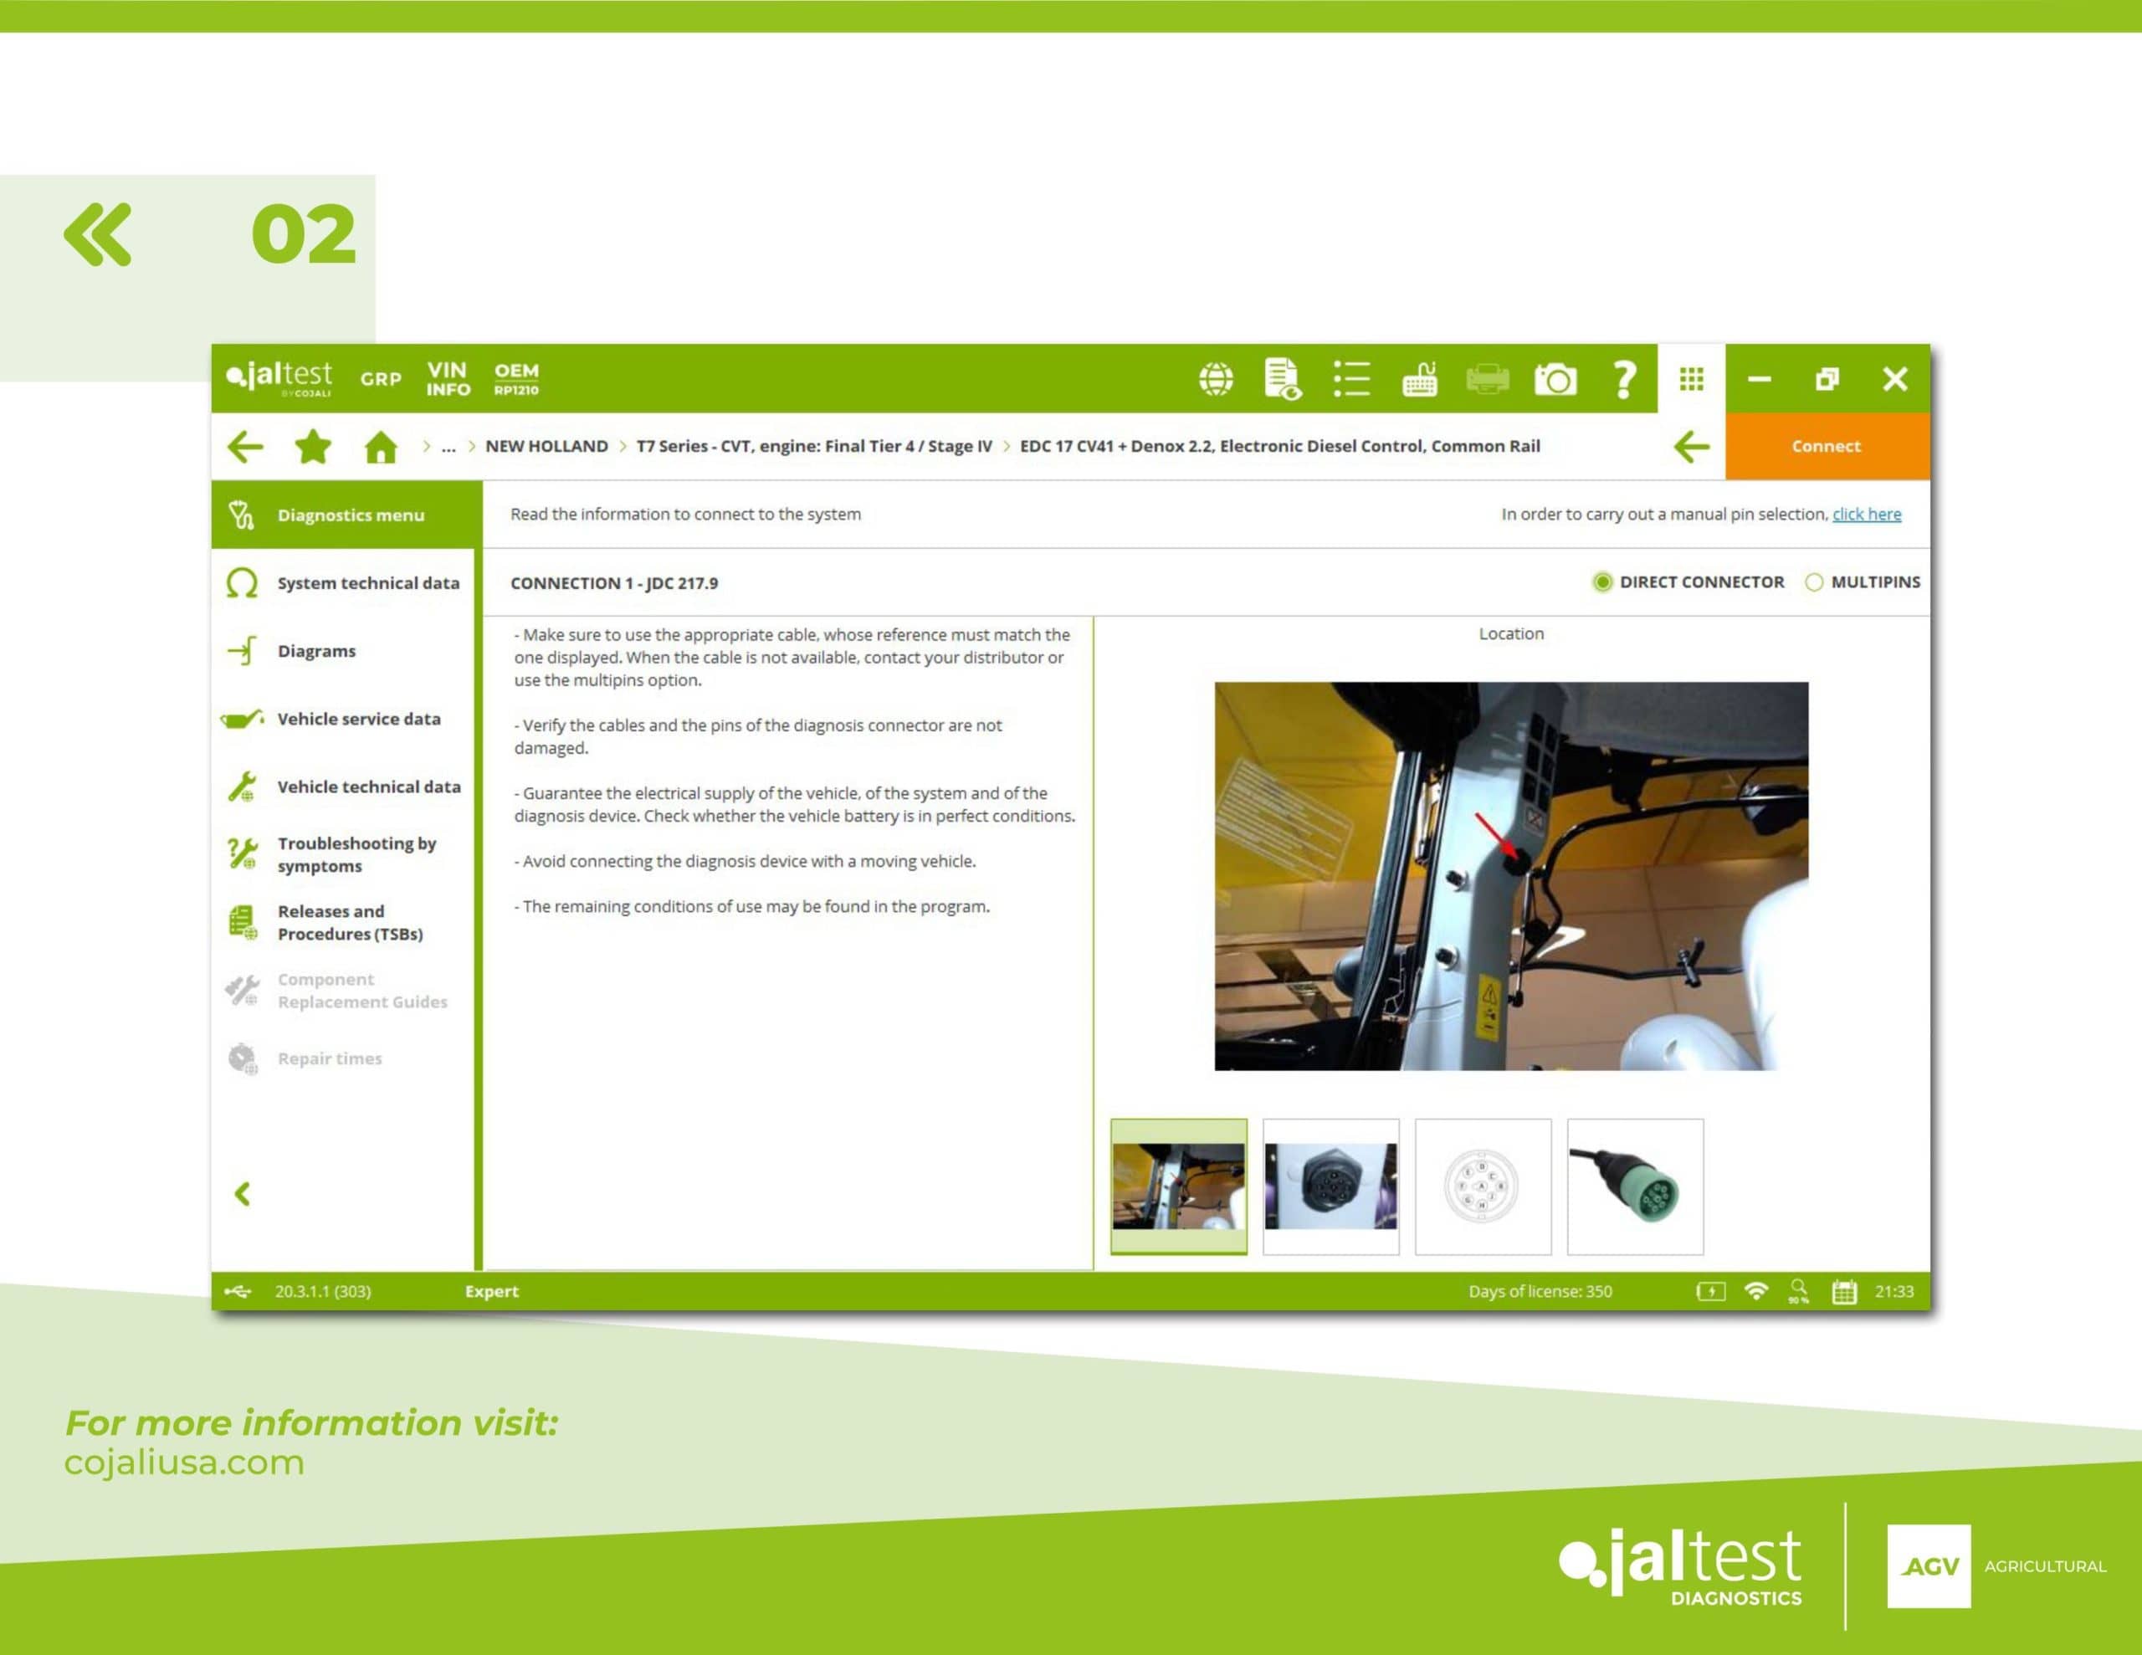This screenshot has height=1655, width=2142.
Task: Click the favorites star icon
Action: pos(313,448)
